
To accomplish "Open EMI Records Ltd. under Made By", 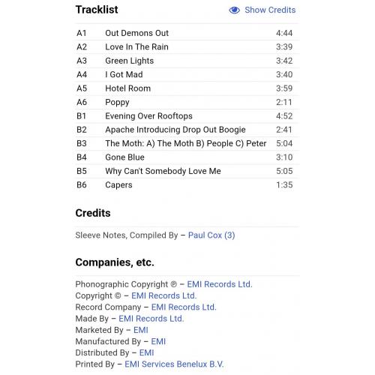I will coord(151,319).
